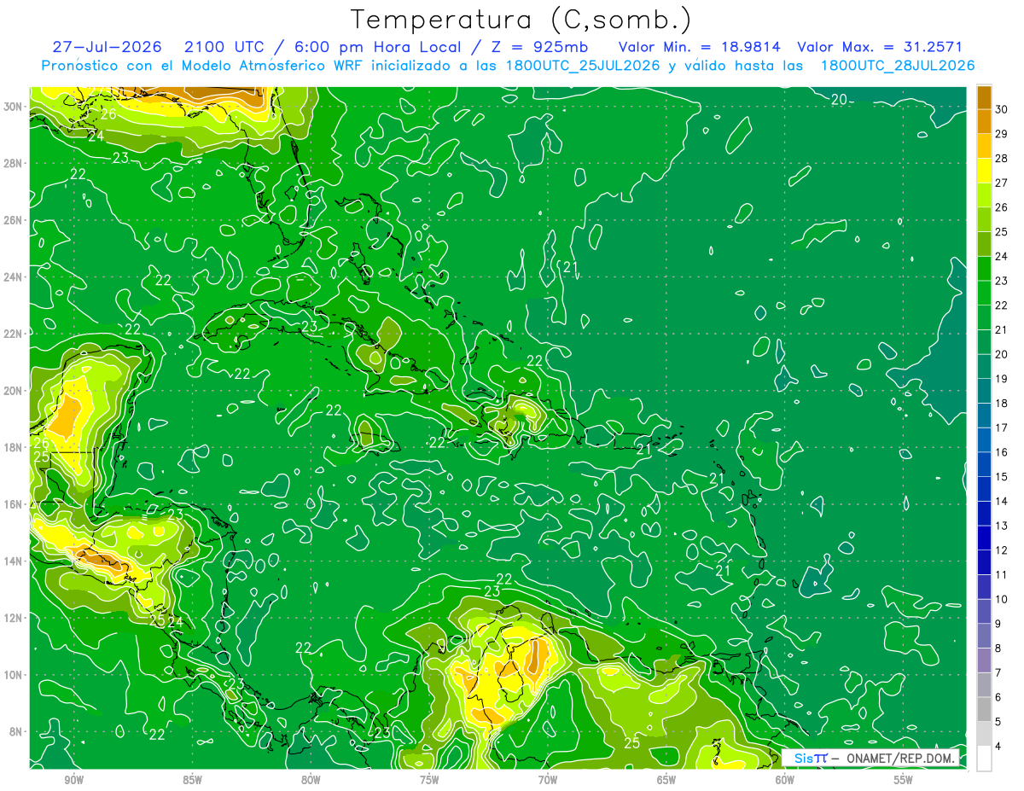Click the '80W' longitude axis label
The width and height of the screenshot is (1024, 791).
(x=311, y=780)
